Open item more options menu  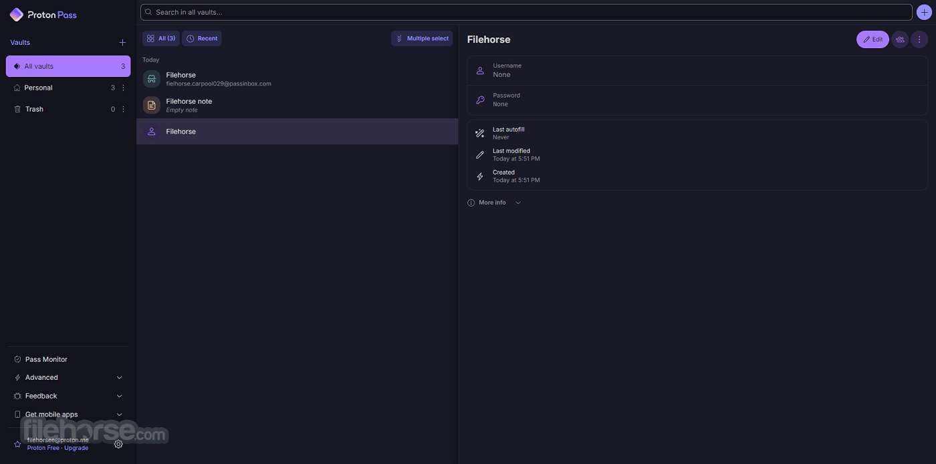coord(919,39)
